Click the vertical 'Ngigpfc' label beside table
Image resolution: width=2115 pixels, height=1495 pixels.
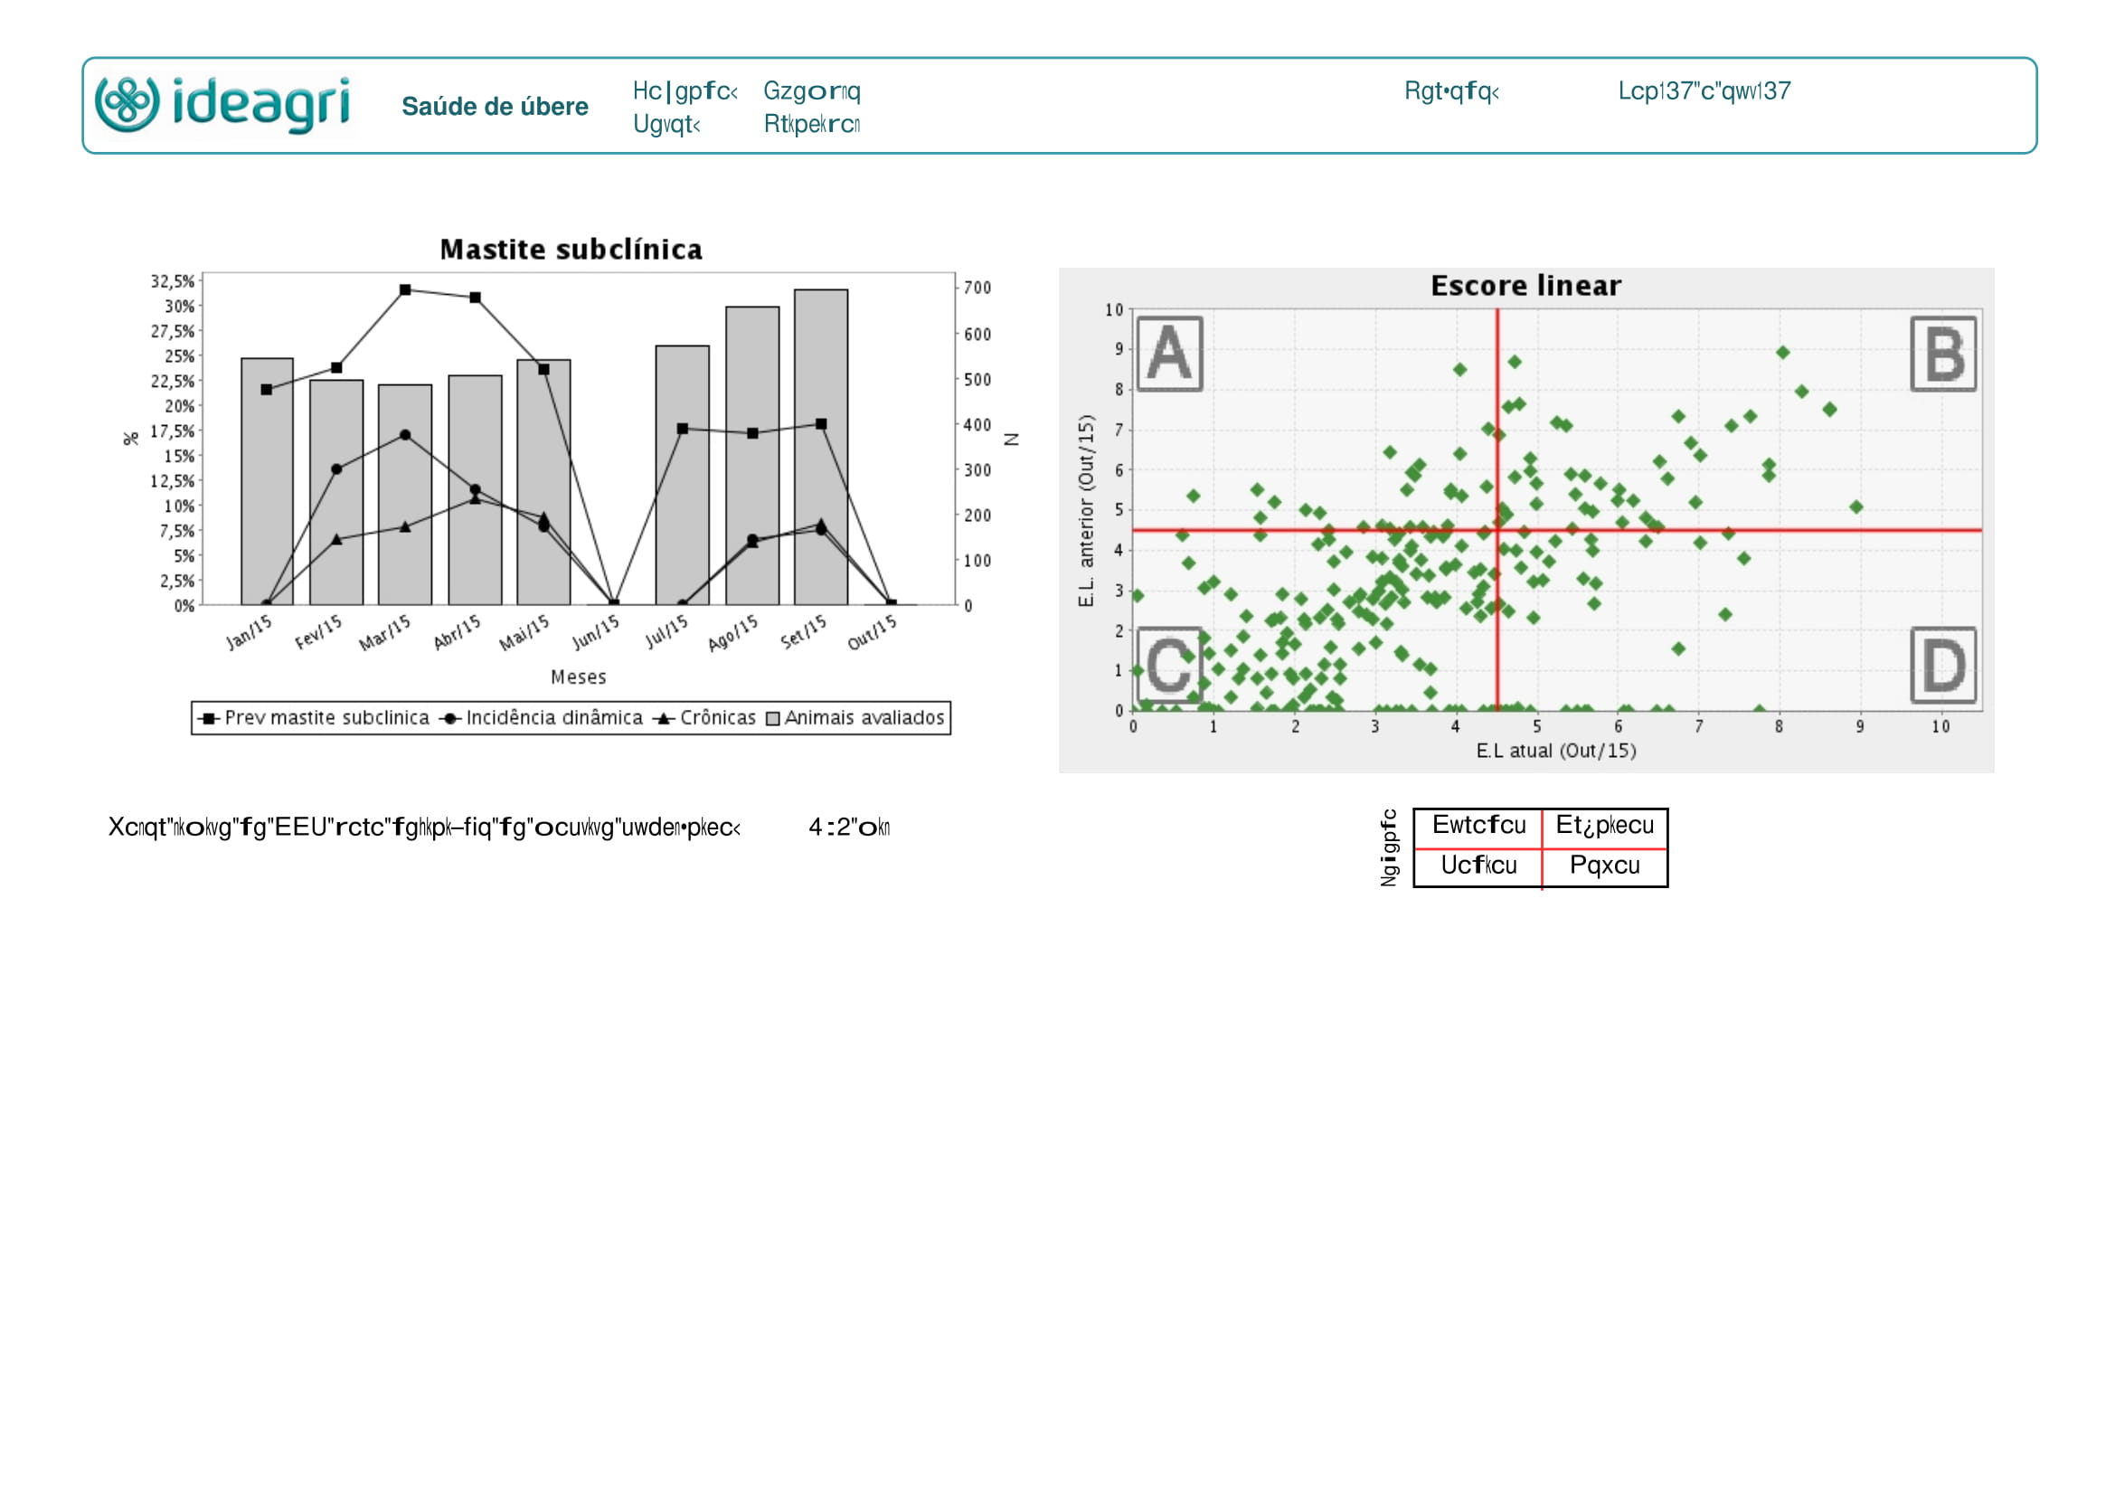pyautogui.click(x=1388, y=848)
